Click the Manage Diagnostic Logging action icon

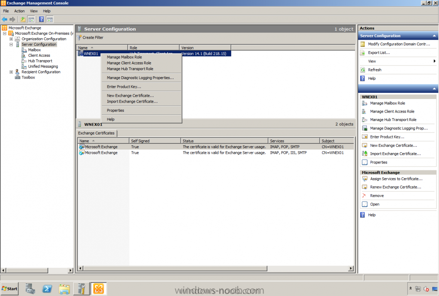pos(365,128)
